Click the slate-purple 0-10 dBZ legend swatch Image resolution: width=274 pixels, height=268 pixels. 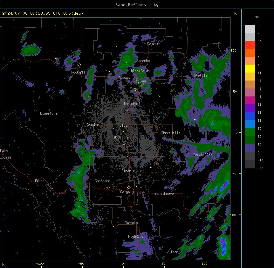(x=250, y=148)
